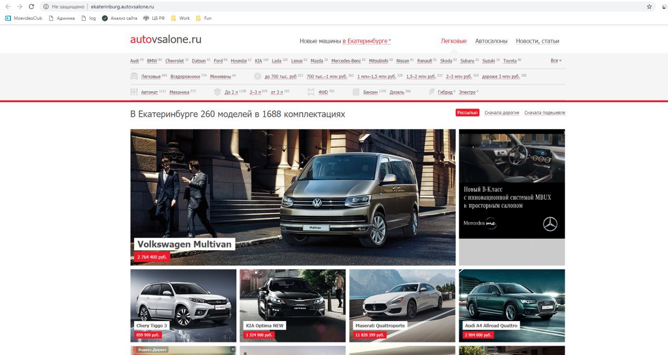Open the ЦБ РФ bookmark
This screenshot has height=355, width=668.
click(154, 18)
